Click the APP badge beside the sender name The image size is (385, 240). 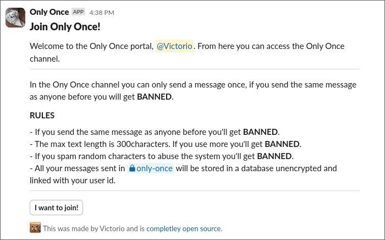78,12
